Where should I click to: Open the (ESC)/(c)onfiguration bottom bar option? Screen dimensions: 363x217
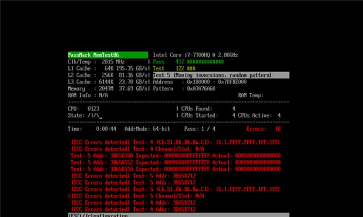tap(98, 215)
